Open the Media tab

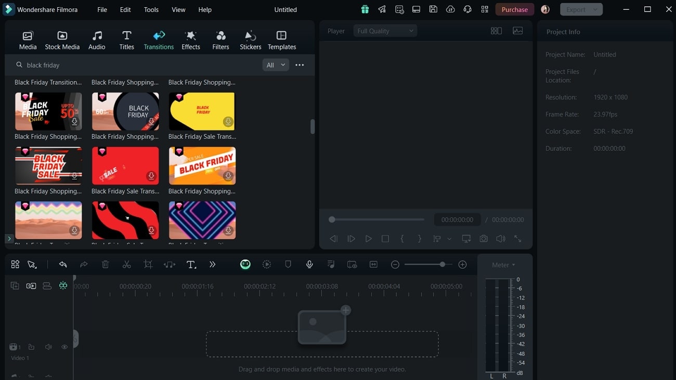(28, 40)
